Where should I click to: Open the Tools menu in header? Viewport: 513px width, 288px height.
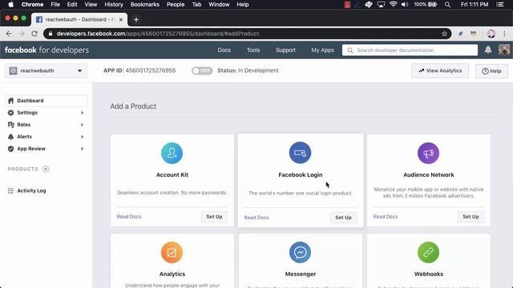tap(253, 50)
